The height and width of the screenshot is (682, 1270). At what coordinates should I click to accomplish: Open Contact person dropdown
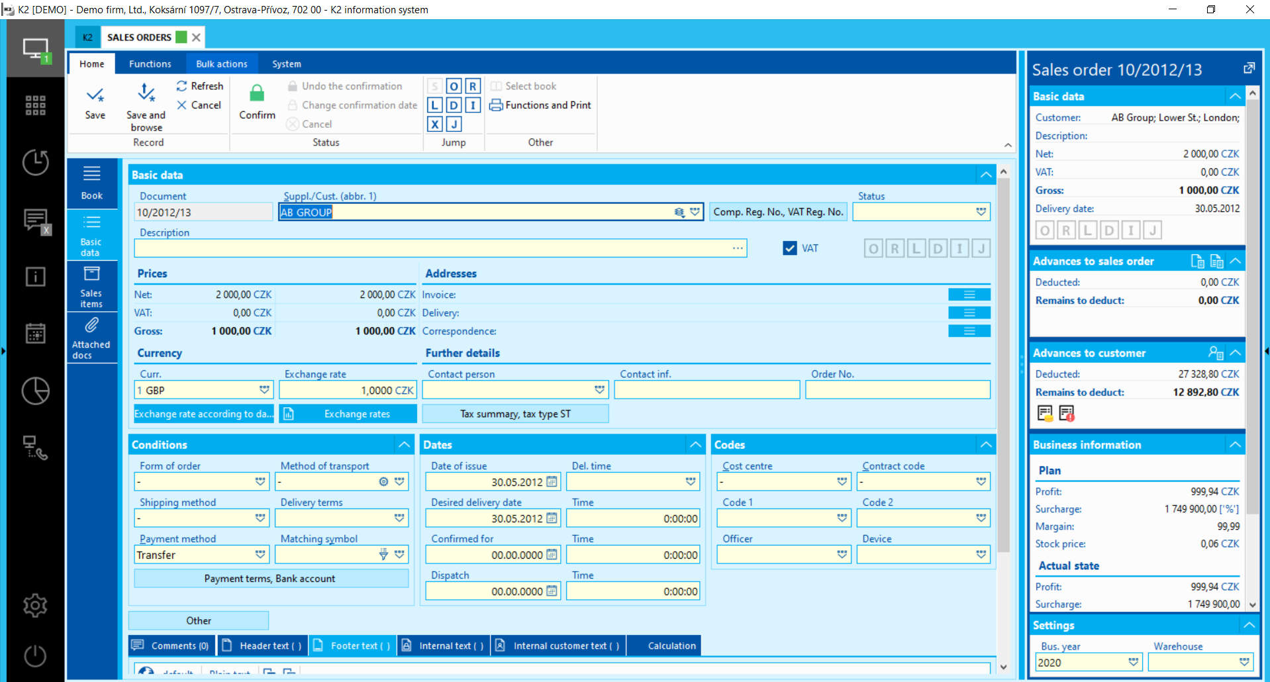pos(599,390)
